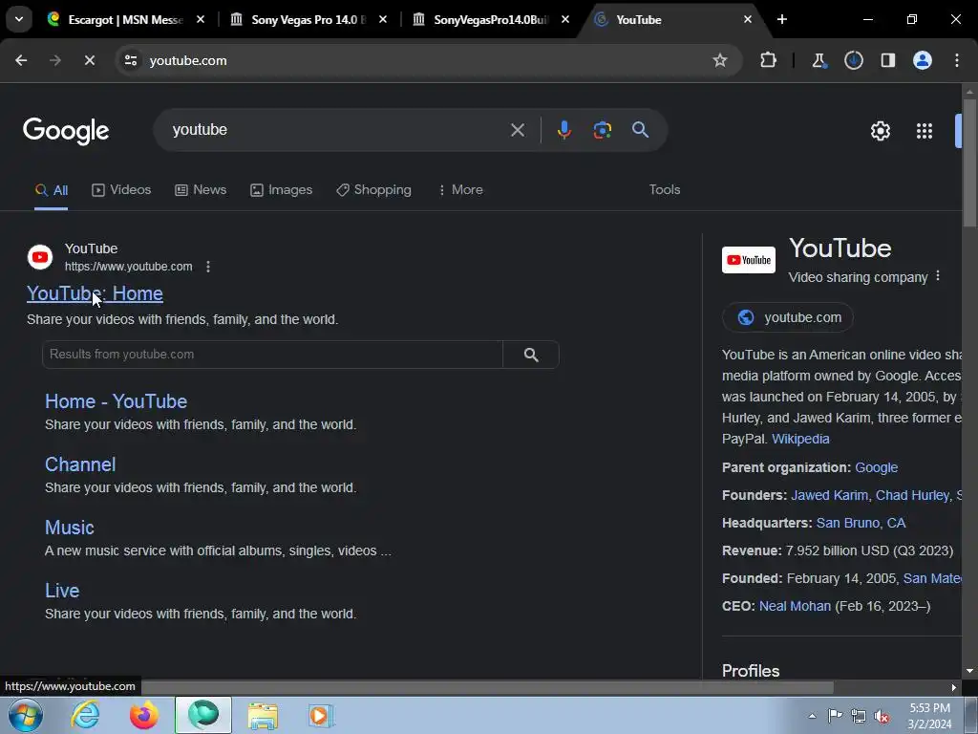Clear the Google search box text
The height and width of the screenshot is (734, 978).
[x=518, y=130]
